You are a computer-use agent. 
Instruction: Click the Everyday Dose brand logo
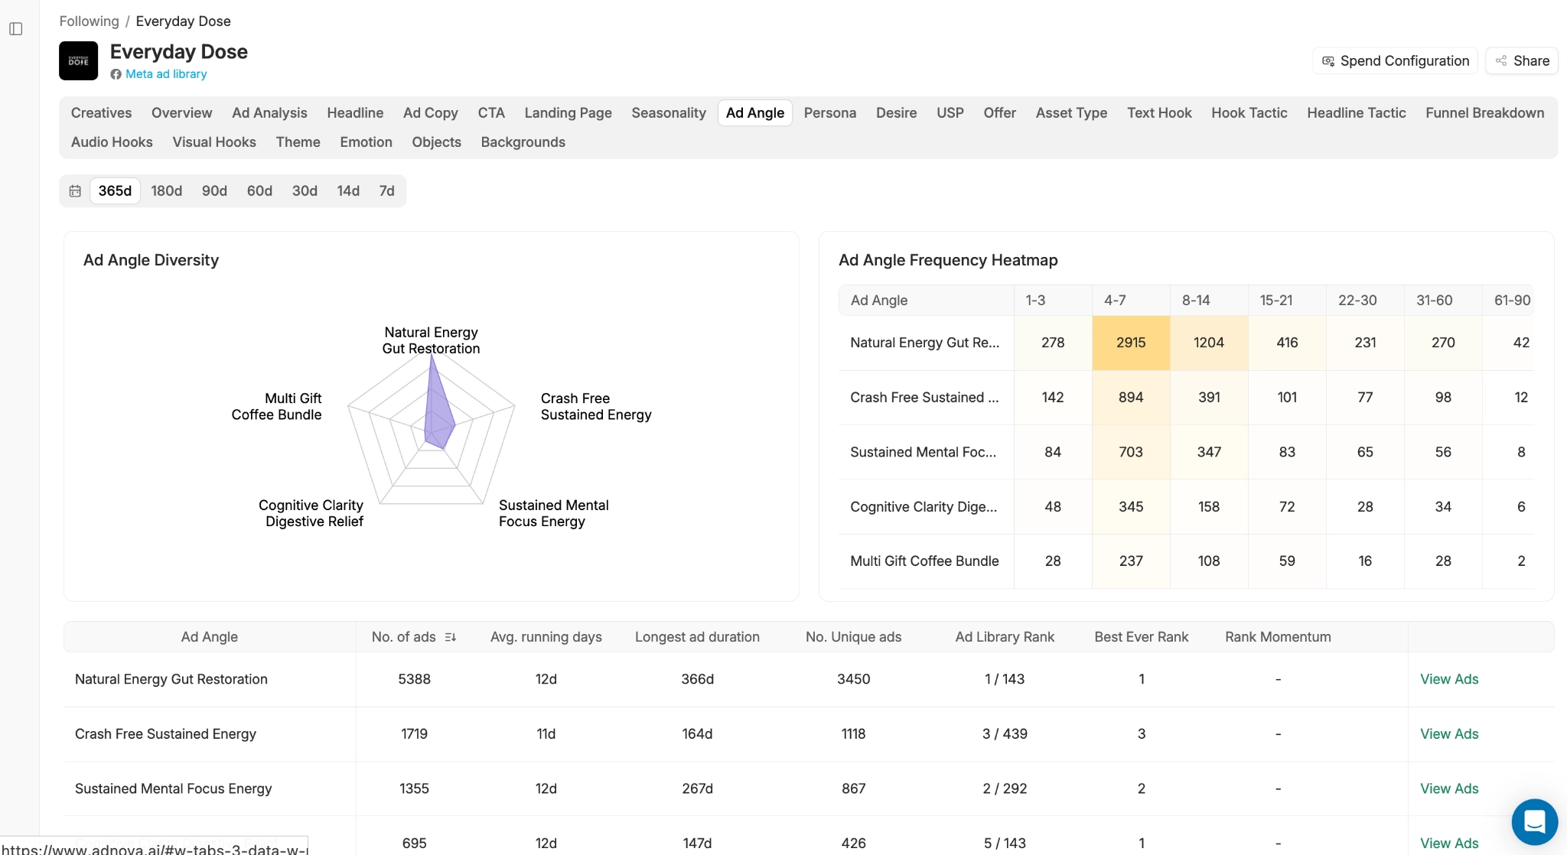pyautogui.click(x=78, y=60)
